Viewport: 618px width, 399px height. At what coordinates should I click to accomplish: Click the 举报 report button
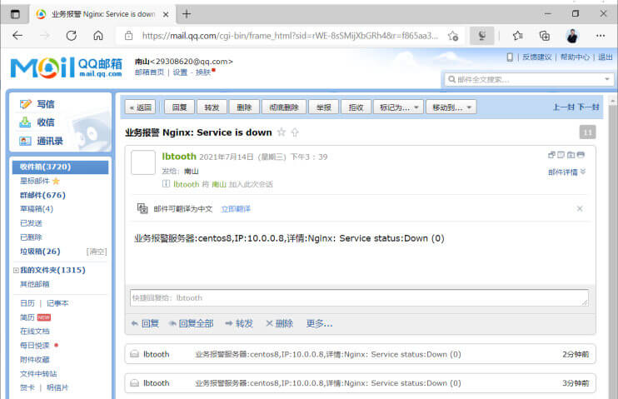324,107
